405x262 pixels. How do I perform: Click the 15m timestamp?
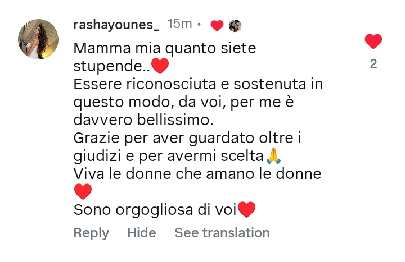pyautogui.click(x=180, y=25)
